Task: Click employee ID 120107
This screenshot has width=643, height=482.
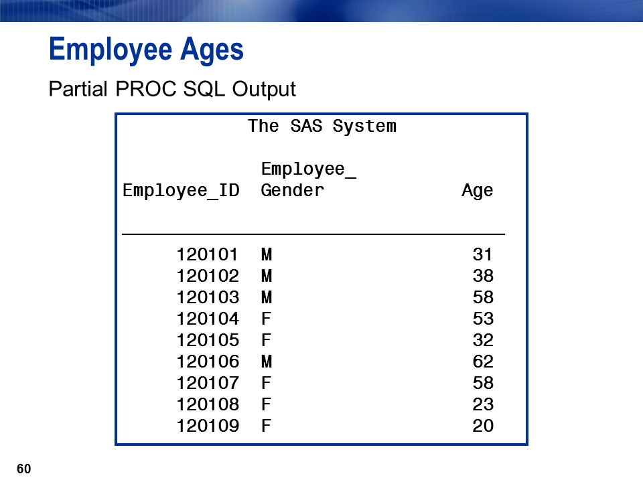Action: click(208, 383)
